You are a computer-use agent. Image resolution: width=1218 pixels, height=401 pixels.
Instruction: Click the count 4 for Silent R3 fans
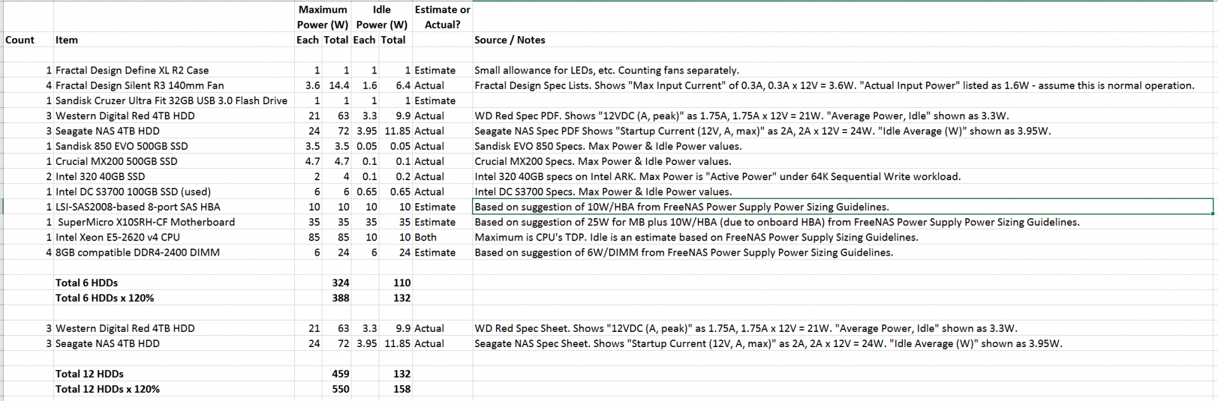pos(49,86)
